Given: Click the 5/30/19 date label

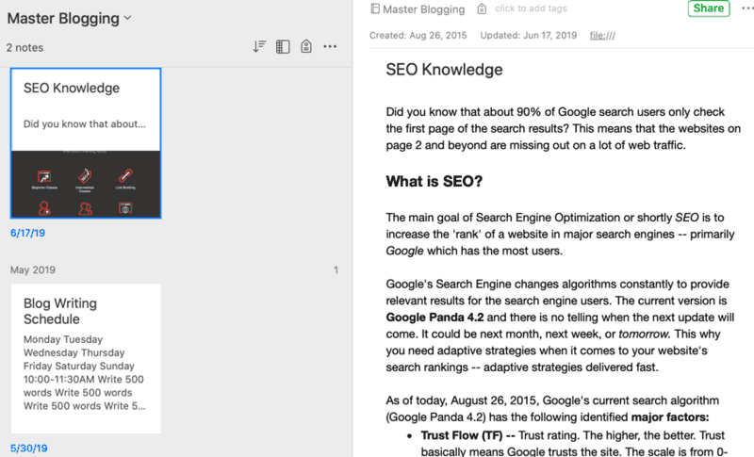Looking at the screenshot, I should [x=29, y=449].
